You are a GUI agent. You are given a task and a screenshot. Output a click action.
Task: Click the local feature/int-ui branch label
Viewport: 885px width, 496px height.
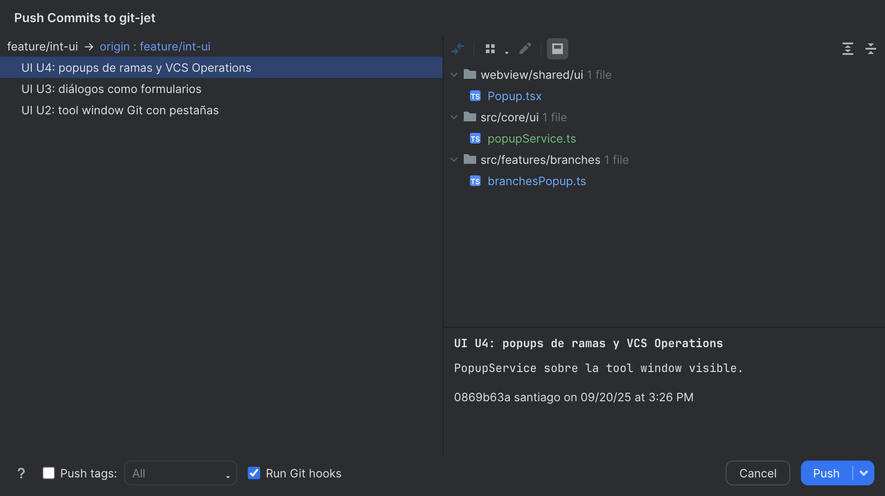[42, 46]
